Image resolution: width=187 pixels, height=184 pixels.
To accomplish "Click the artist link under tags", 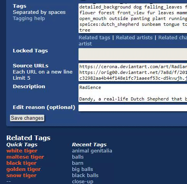I will click(85, 44).
